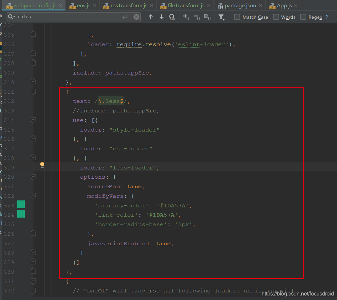This screenshot has width=337, height=300.
Task: Click the 'link-color' key
Action: tap(116, 215)
